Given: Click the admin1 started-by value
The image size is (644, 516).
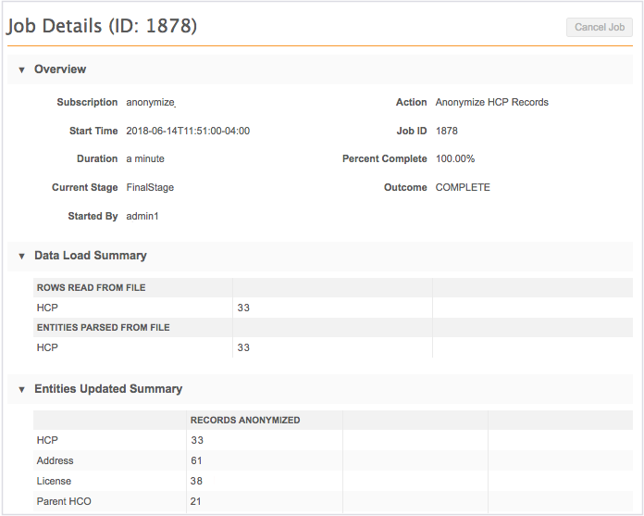Looking at the screenshot, I should tap(143, 216).
